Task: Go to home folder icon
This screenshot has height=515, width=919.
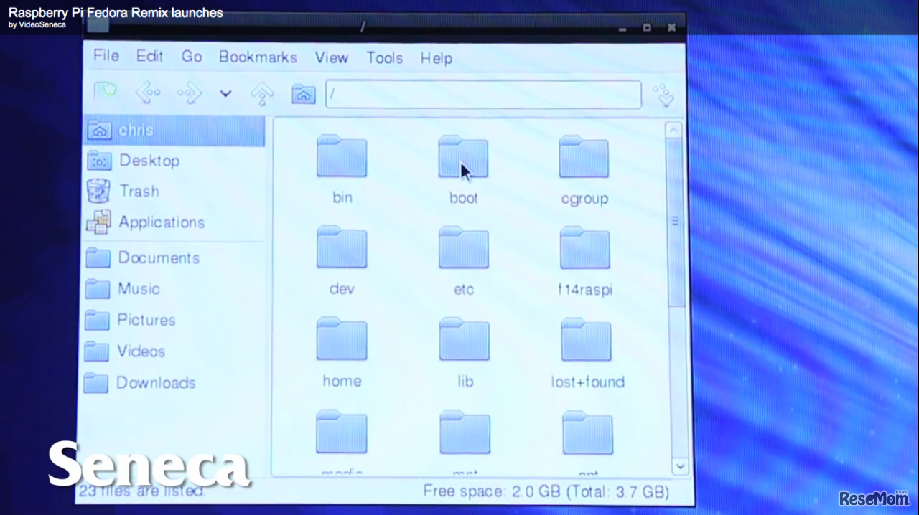Action: click(x=304, y=94)
